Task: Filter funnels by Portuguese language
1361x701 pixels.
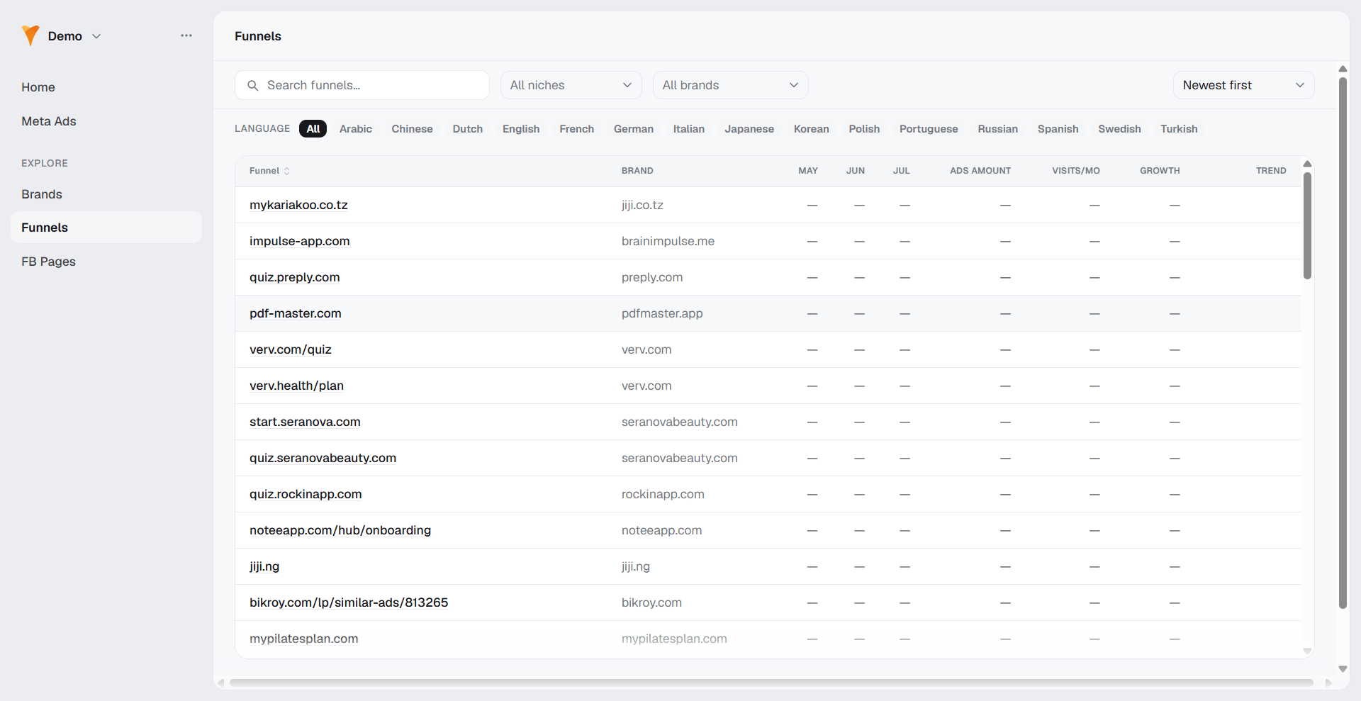Action: 929,129
